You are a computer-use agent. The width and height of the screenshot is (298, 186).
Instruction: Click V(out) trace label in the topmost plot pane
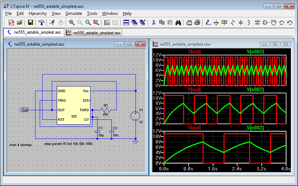pyautogui.click(x=194, y=51)
